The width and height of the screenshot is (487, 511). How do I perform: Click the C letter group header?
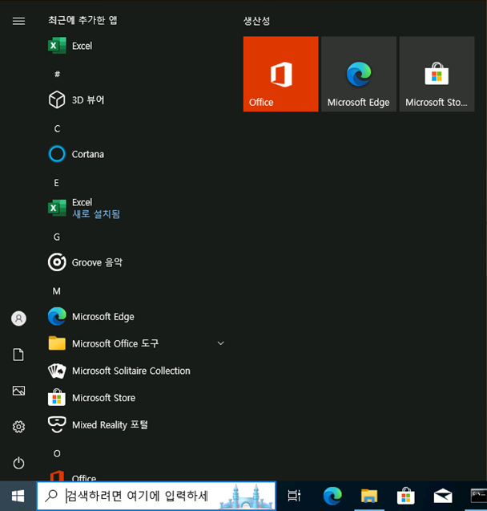click(57, 128)
